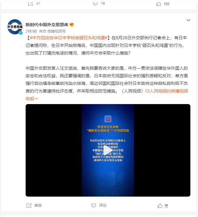This screenshot has height=217, width=198.
Task: Click the 人民视频 logo in video thumbnail
Action: click(108, 119)
